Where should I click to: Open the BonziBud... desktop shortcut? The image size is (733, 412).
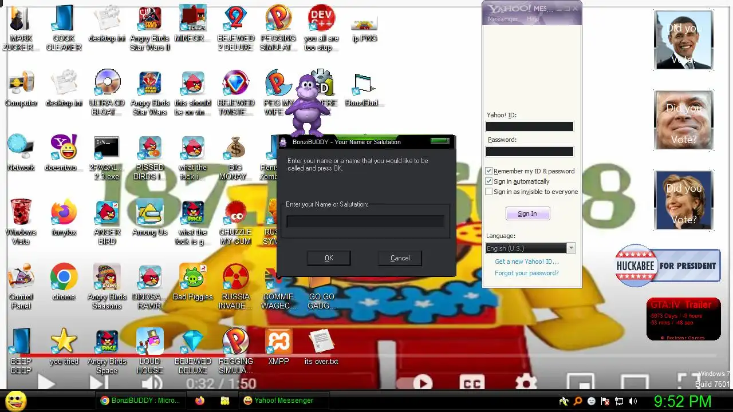tap(364, 89)
